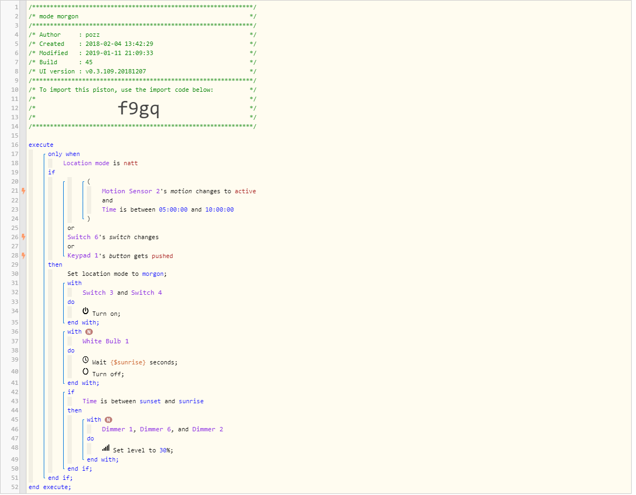Click the closing parenthesis on line 24
Image resolution: width=636 pixels, height=495 pixels.
point(89,219)
